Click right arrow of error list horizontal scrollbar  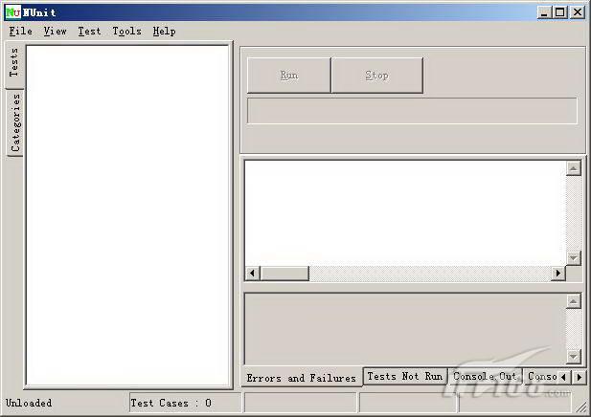(x=558, y=274)
